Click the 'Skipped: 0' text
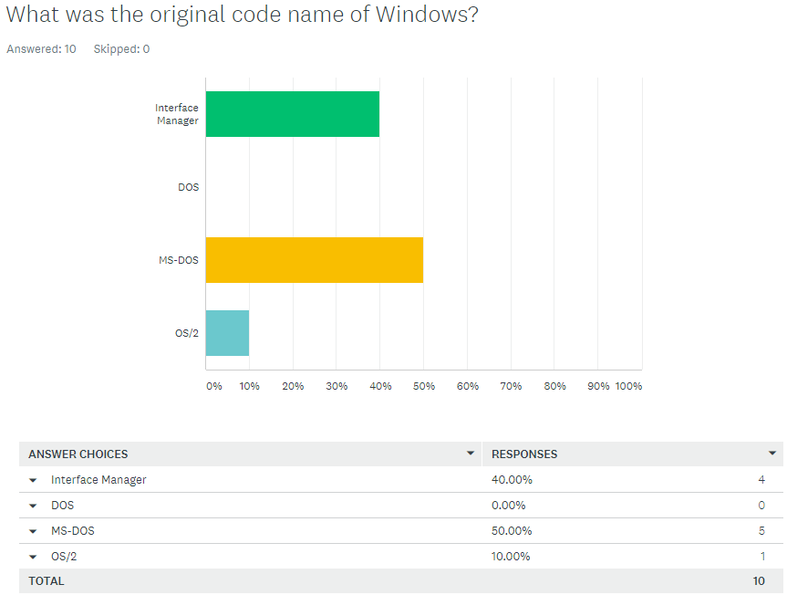787x595 pixels. (x=121, y=49)
